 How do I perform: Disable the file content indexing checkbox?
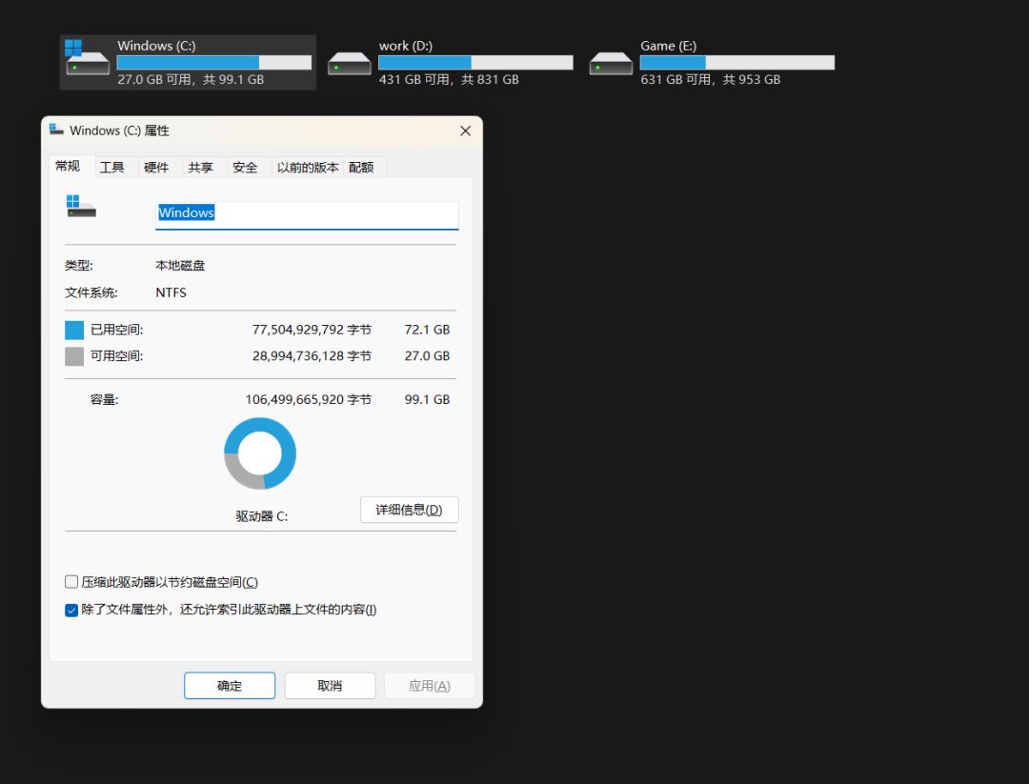coord(71,610)
